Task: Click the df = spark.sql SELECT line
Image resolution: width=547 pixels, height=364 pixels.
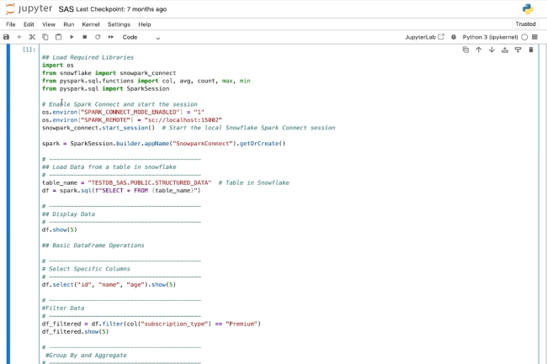Action: [121, 191]
